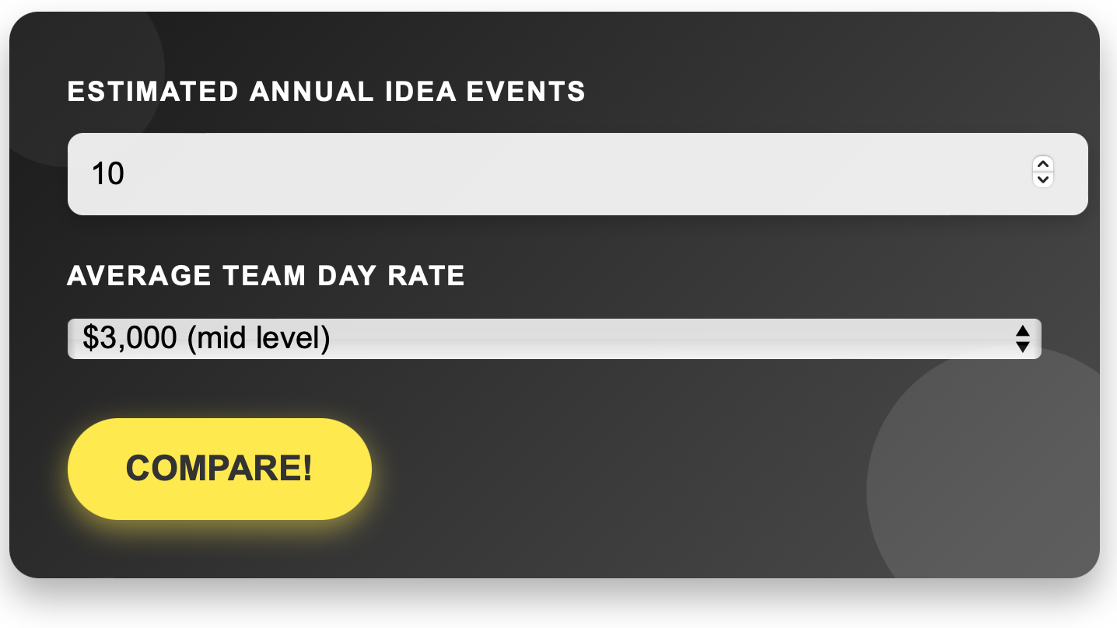Viewport: 1117px width, 628px height.
Task: Click the downward chevron in the number spinner
Action: 1043,179
